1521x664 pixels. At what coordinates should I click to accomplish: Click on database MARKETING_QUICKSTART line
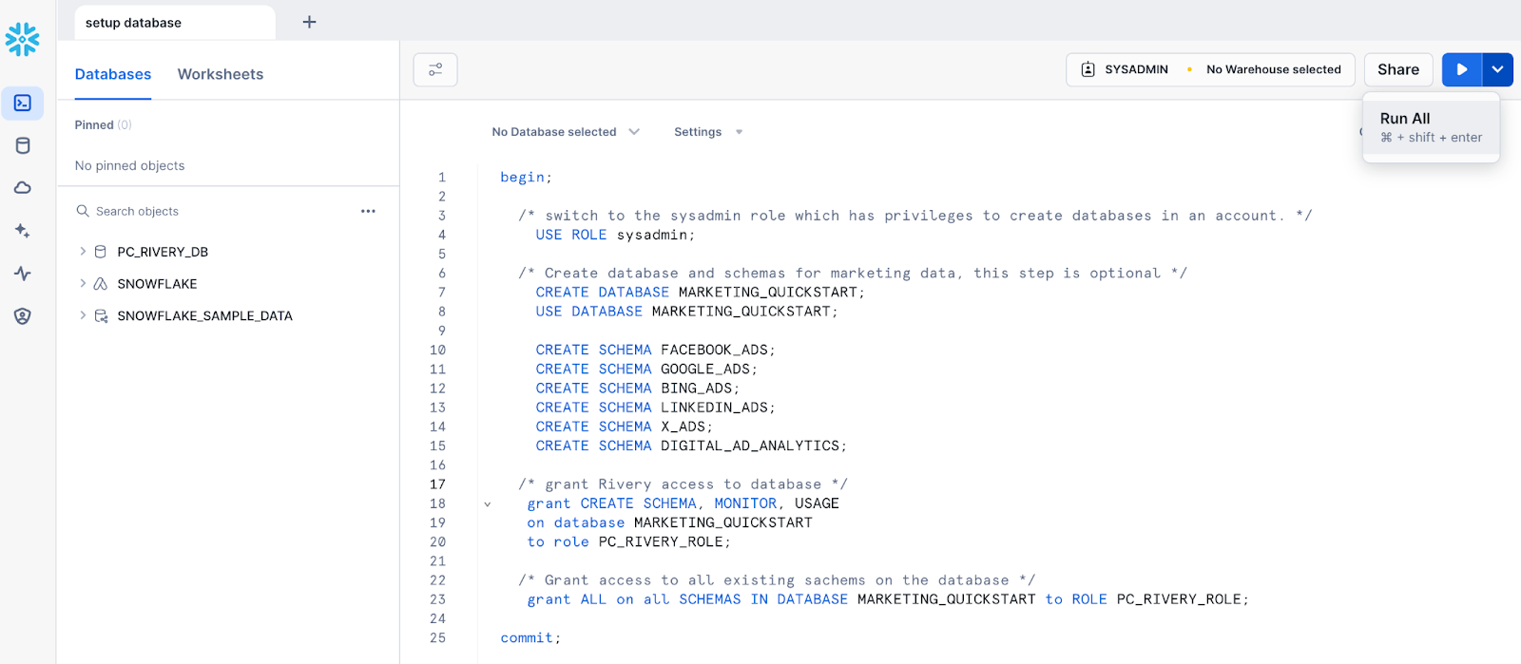coord(670,522)
